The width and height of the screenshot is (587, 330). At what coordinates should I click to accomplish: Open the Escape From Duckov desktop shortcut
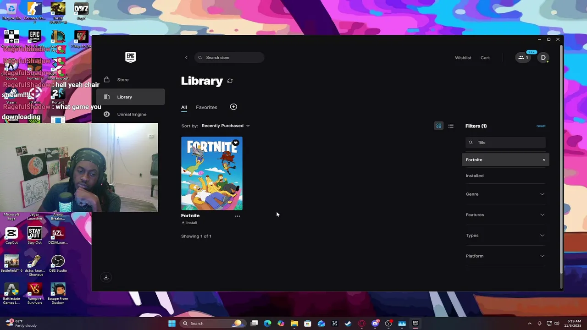[58, 294]
